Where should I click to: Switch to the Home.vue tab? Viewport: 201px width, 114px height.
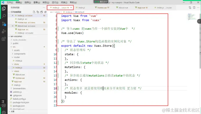102,8
